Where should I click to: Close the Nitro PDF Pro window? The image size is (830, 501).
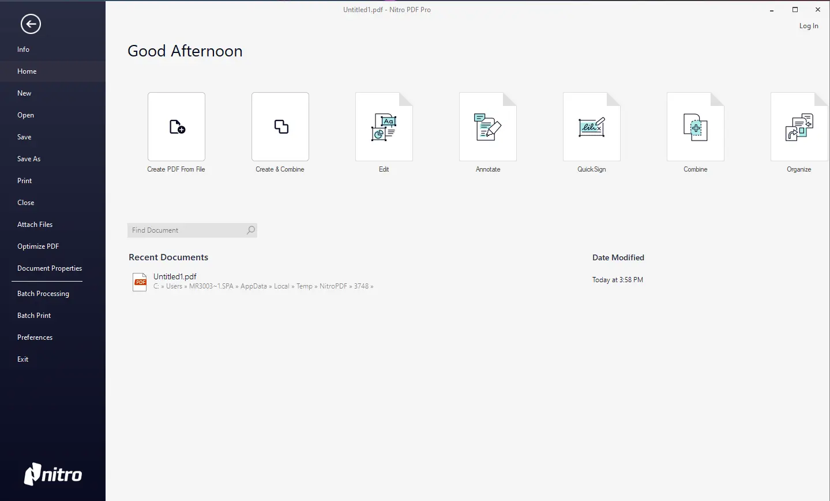(x=818, y=10)
